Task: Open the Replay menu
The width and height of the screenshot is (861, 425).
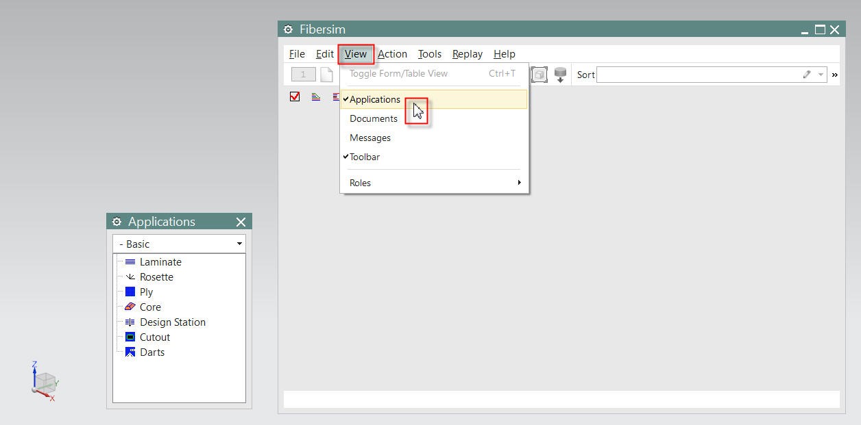Action: (x=467, y=53)
